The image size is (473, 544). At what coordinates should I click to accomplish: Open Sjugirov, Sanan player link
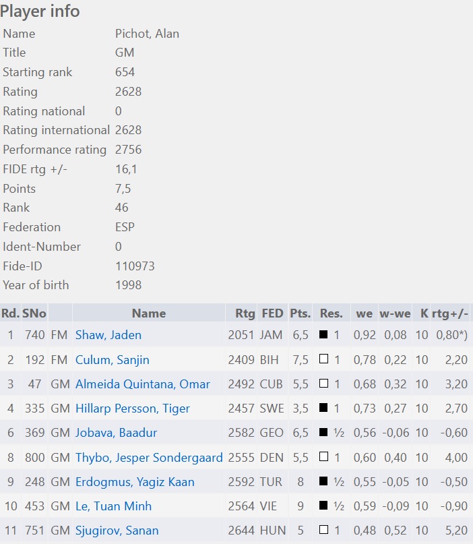tap(117, 531)
